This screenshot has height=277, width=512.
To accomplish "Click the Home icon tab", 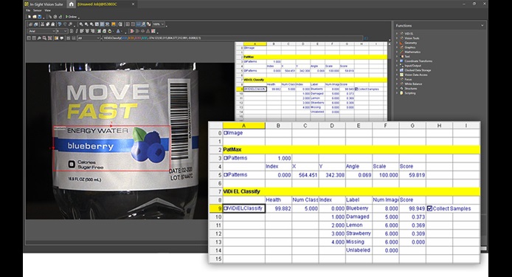I will pyautogui.click(x=71, y=4).
